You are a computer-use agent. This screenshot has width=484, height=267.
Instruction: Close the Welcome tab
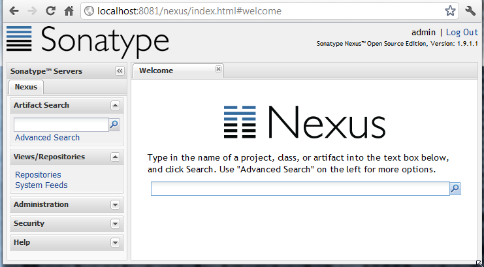click(x=218, y=69)
